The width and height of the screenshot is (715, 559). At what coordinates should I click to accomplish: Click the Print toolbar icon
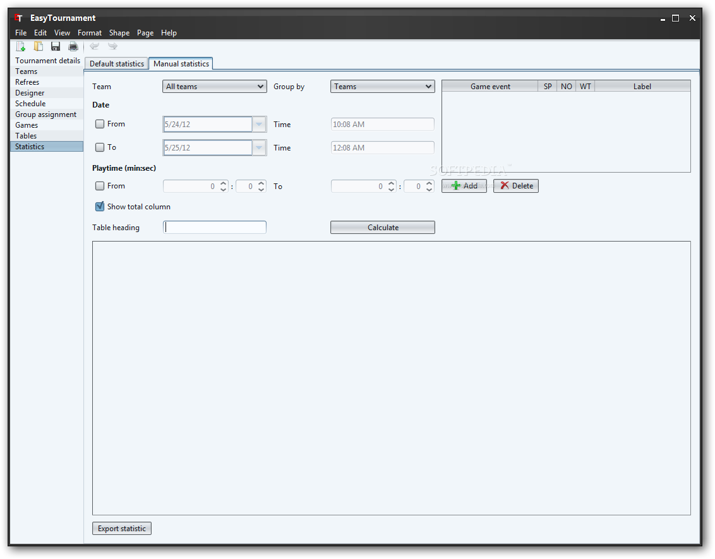tap(73, 46)
